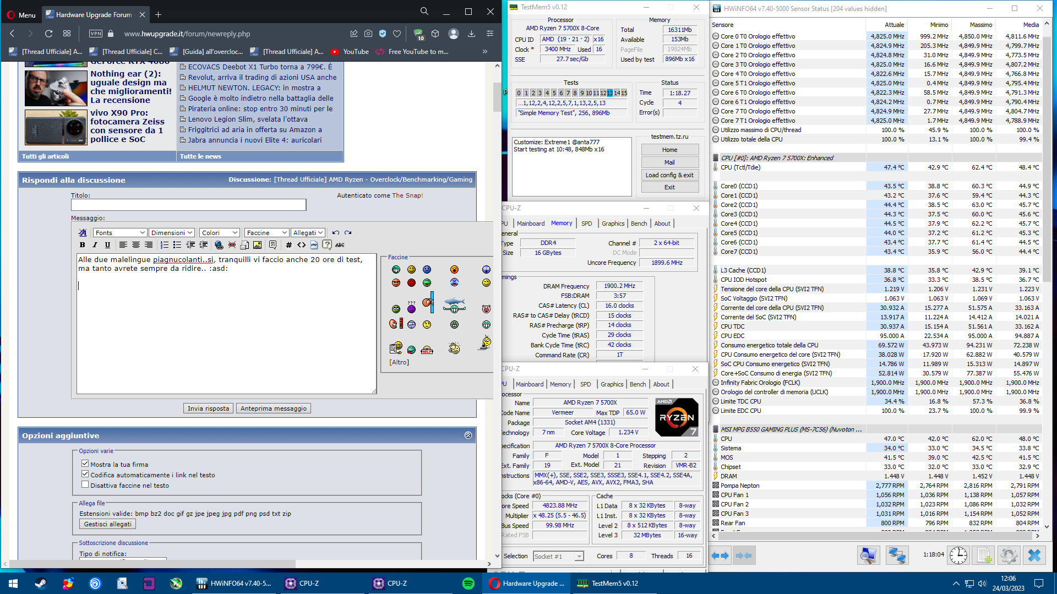
Task: Open HWiNFO remote network monitoring icon
Action: pyautogui.click(x=897, y=555)
